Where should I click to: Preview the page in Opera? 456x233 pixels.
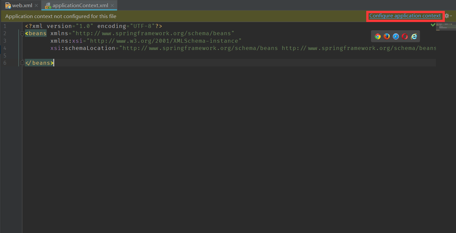[x=404, y=36]
